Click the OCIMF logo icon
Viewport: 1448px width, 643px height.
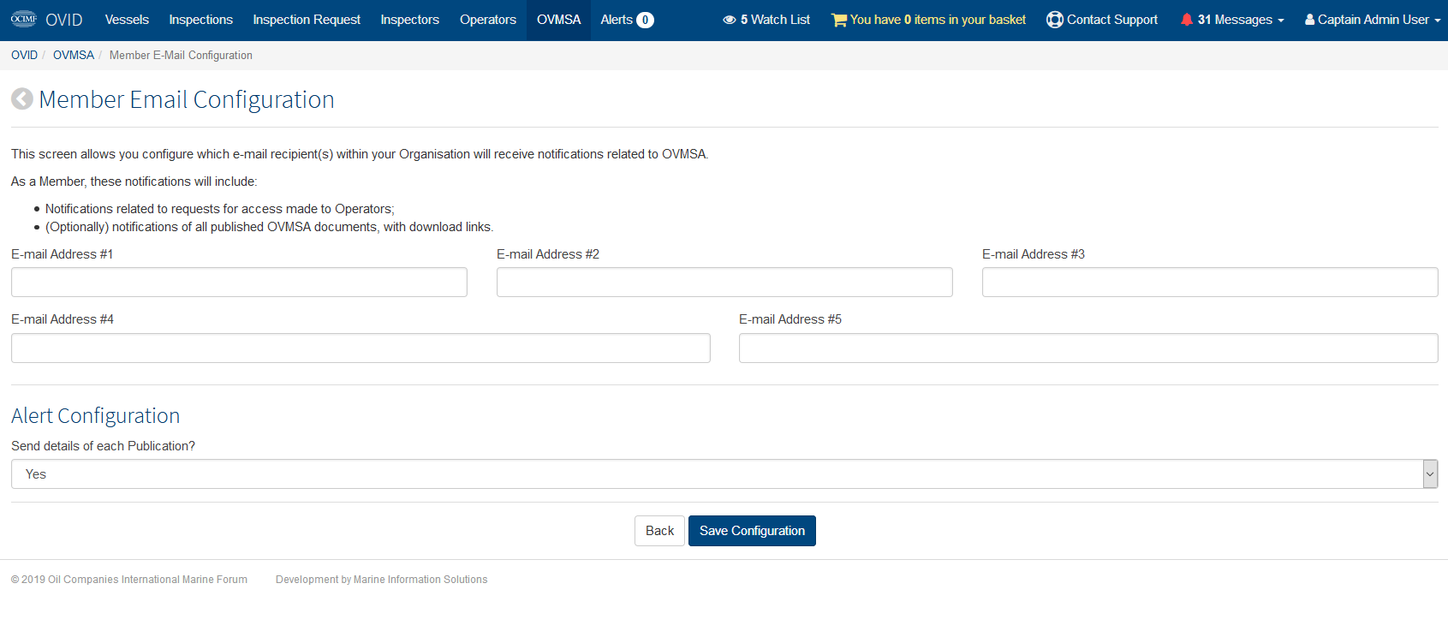click(x=24, y=19)
